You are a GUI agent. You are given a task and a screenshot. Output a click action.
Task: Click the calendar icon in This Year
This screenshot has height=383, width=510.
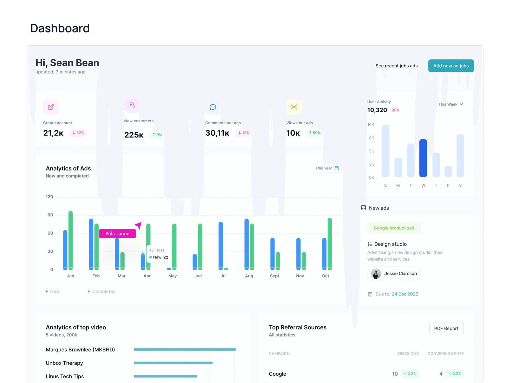tap(337, 168)
